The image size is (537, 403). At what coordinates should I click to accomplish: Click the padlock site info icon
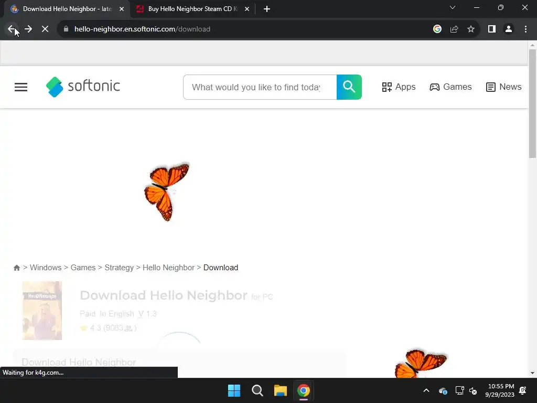pos(66,29)
